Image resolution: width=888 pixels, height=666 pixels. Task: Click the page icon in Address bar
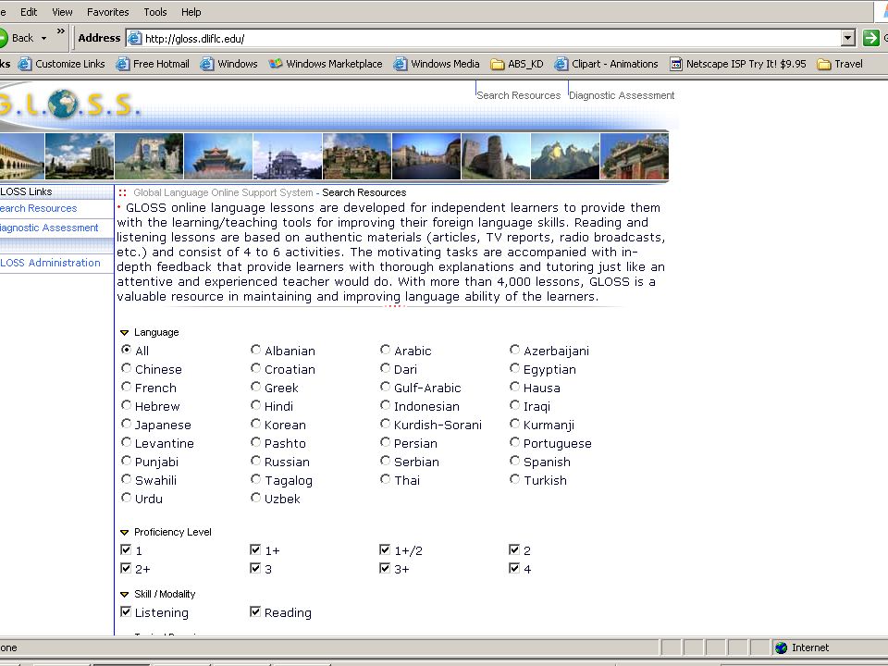135,39
